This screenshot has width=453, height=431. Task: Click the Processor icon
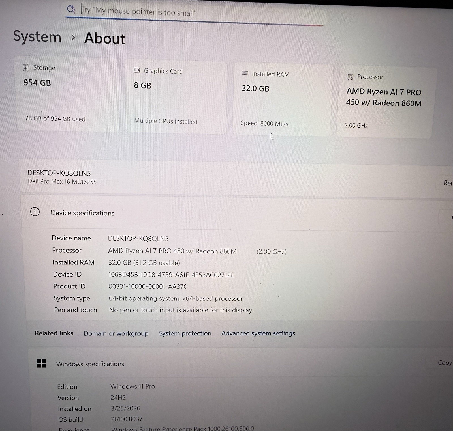pos(351,77)
